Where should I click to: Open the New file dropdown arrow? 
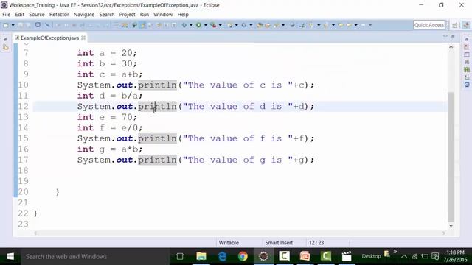click(13, 25)
